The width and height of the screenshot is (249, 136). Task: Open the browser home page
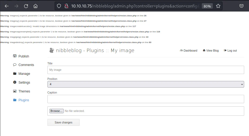coord(35,6)
